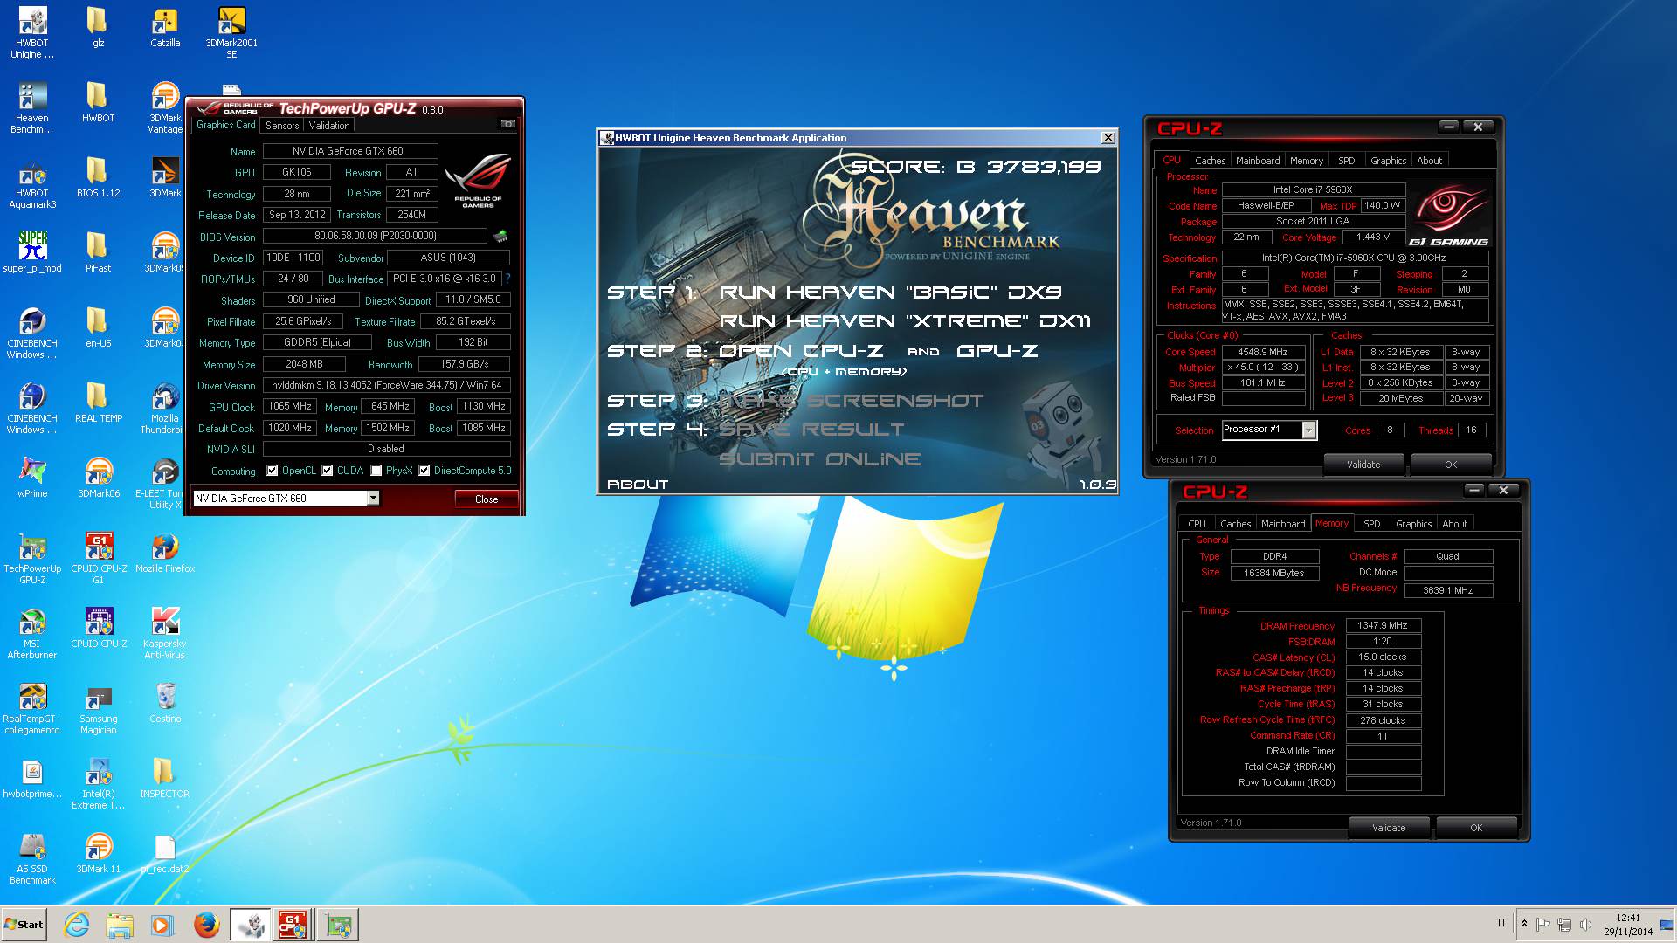This screenshot has width=1677, height=943.
Task: Open Mozilla Firefox desktop shortcut
Action: (165, 553)
